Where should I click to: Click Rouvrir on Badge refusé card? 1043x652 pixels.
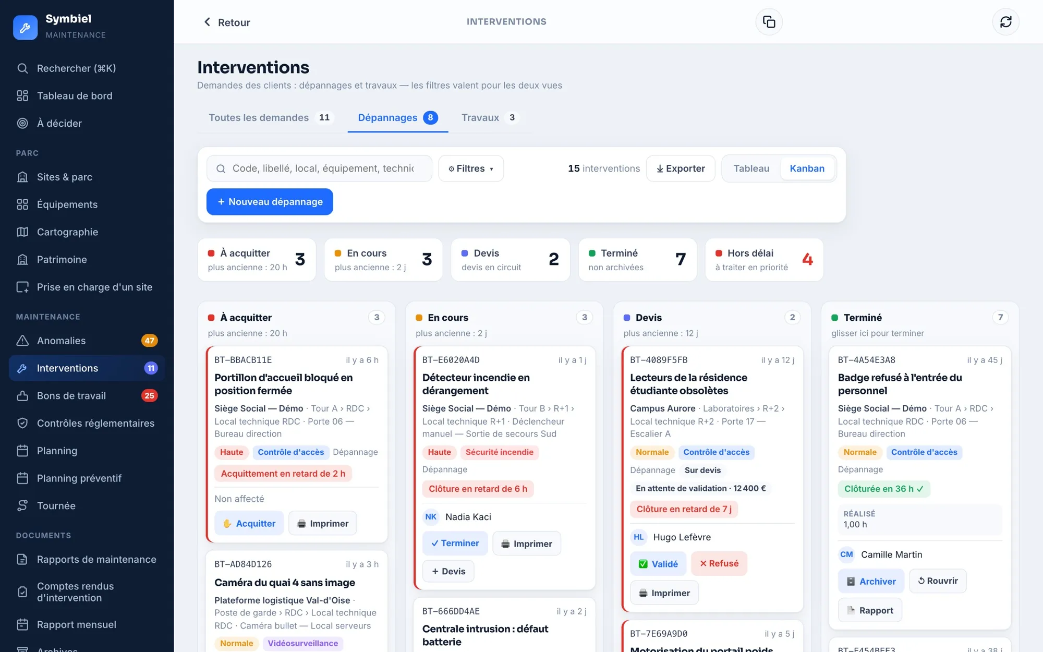(x=938, y=581)
